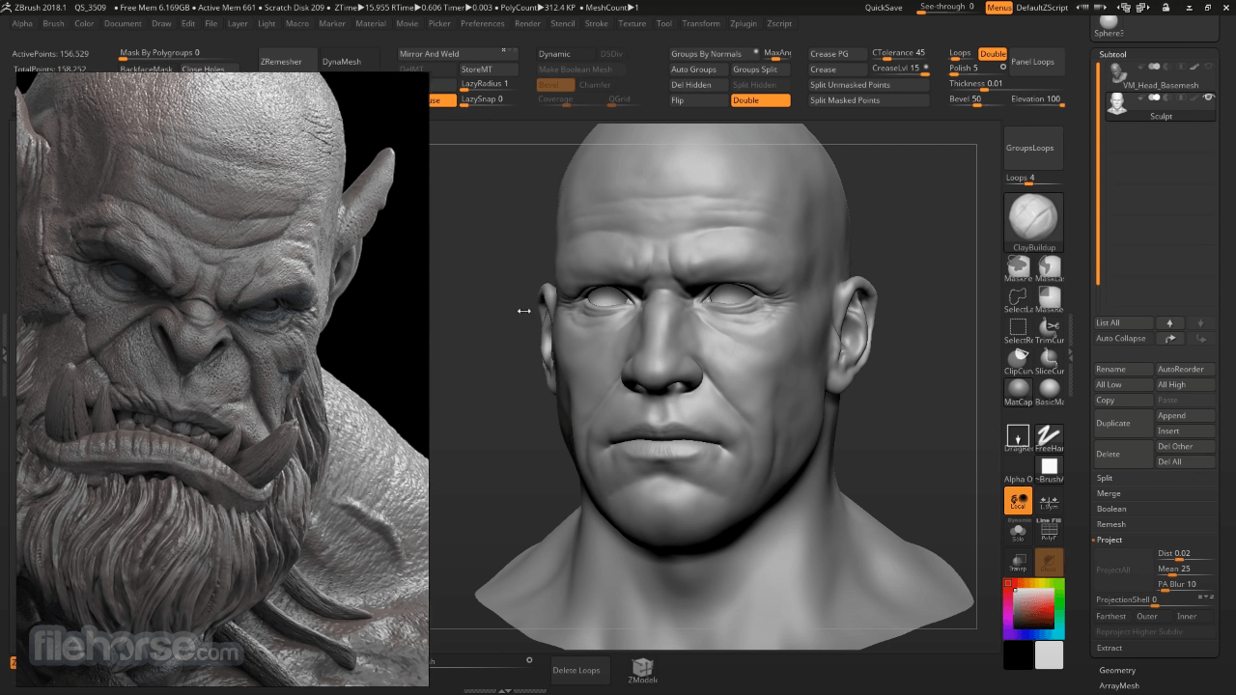This screenshot has height=695, width=1236.
Task: Adjust the PA Blur slider
Action: coord(1184,584)
